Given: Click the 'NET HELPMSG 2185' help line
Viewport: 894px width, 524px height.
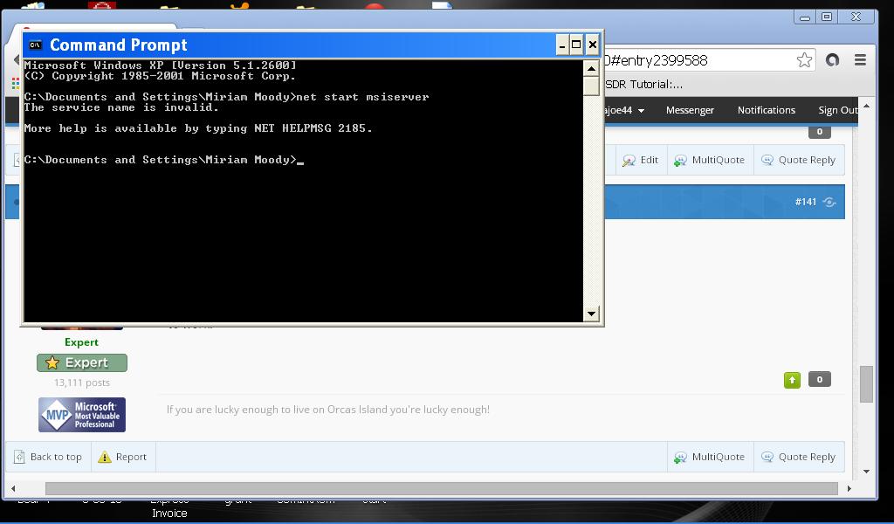Looking at the screenshot, I should tap(198, 128).
